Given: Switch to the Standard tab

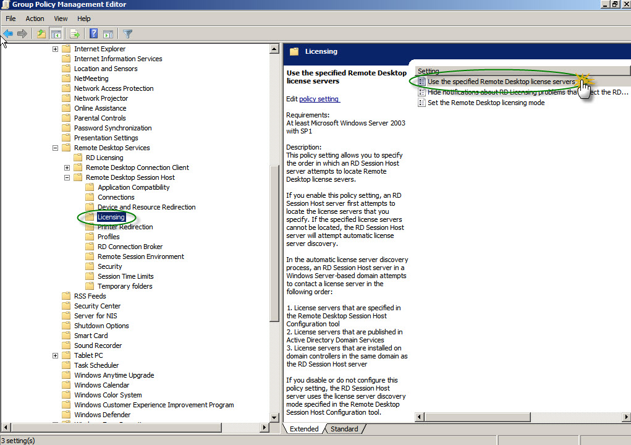Looking at the screenshot, I should (344, 429).
